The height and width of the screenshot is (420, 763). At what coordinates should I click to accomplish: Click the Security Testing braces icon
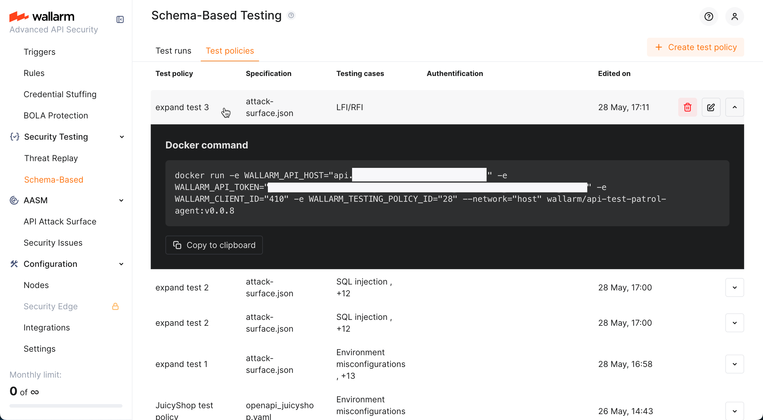(14, 137)
